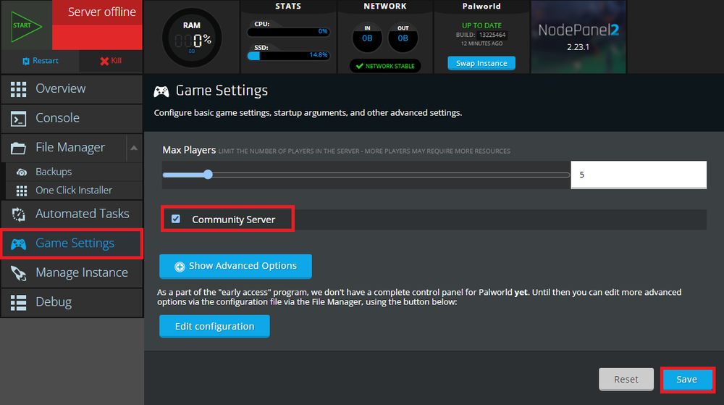
Task: Click the File Manager folder icon
Action: pos(19,148)
